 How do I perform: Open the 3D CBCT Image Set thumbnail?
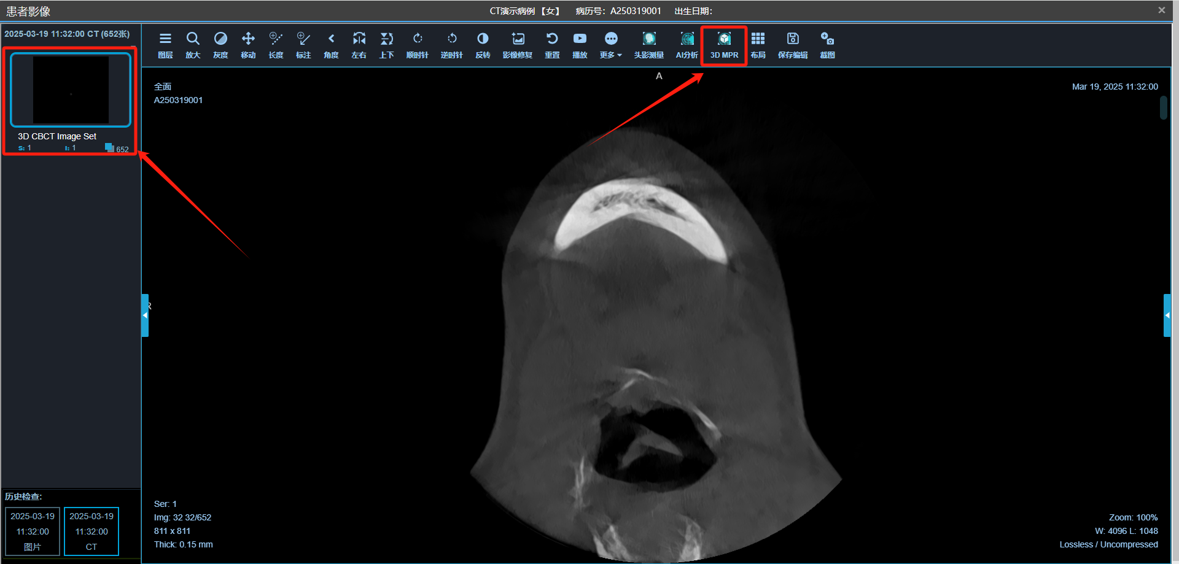coord(69,90)
